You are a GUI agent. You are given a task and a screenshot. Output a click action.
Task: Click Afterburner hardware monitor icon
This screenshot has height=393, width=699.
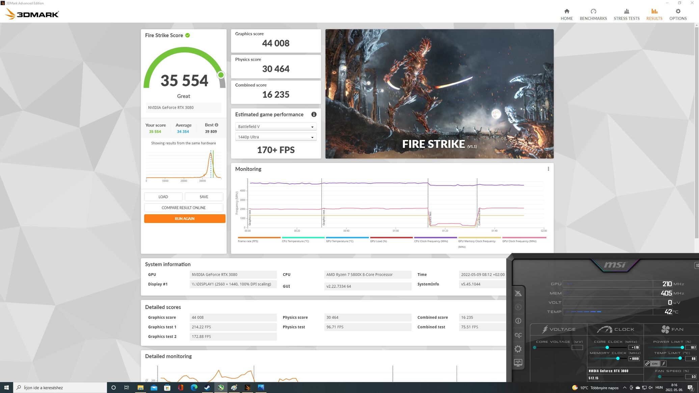coord(518,363)
